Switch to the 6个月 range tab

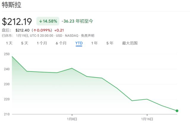pos(61,43)
